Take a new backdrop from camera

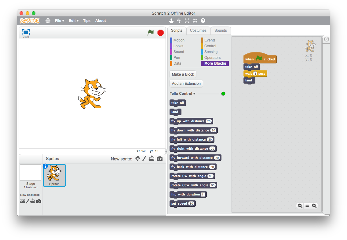(39, 201)
